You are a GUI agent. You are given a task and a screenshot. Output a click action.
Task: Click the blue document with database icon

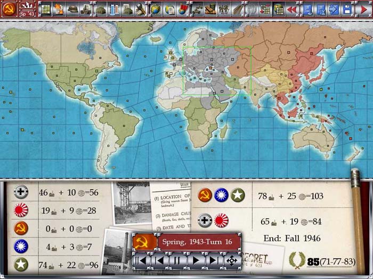pos(321,10)
